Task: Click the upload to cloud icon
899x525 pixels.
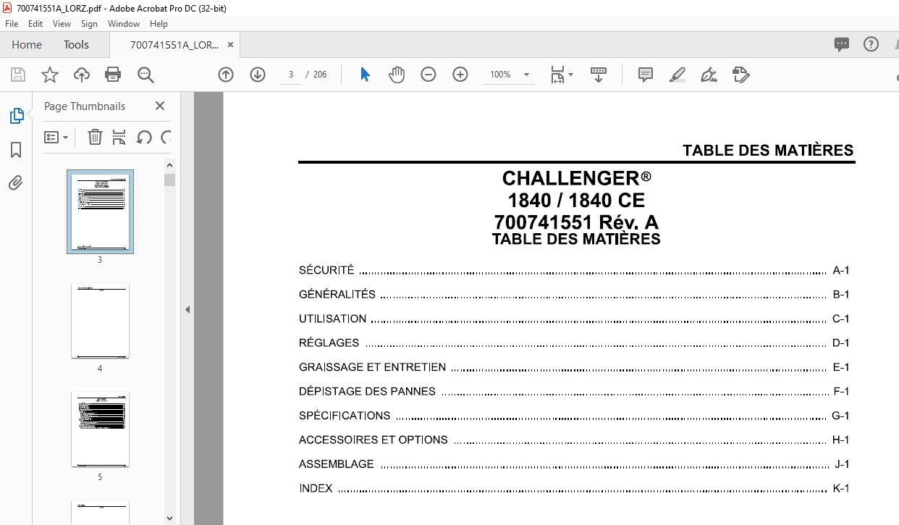Action: (82, 75)
